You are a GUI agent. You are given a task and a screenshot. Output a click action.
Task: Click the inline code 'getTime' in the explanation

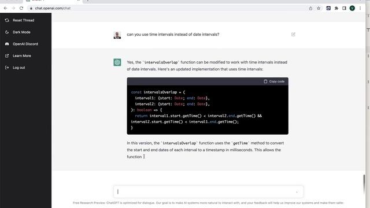click(x=240, y=143)
